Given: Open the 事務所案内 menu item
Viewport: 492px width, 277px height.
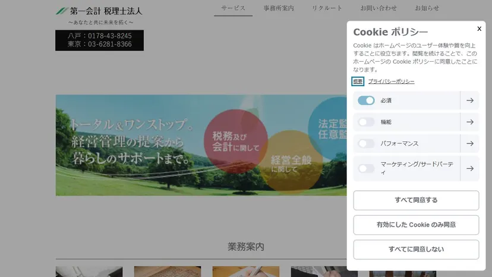Looking at the screenshot, I should coord(279,8).
